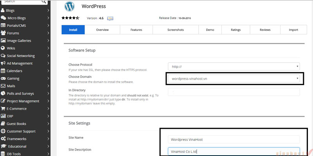Switch to the Overview tab
Screen dimensions: 313x156
[102, 30]
